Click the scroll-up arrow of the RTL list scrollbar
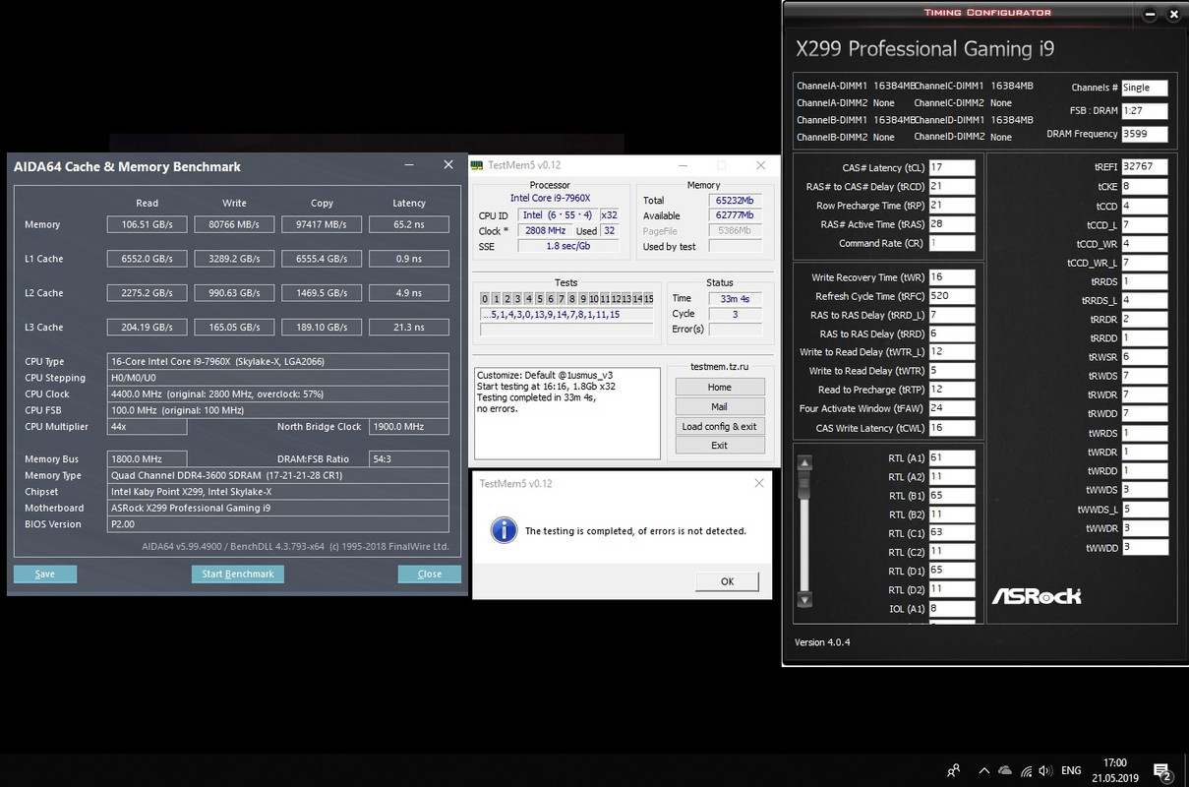Image resolution: width=1189 pixels, height=787 pixels. [804, 461]
